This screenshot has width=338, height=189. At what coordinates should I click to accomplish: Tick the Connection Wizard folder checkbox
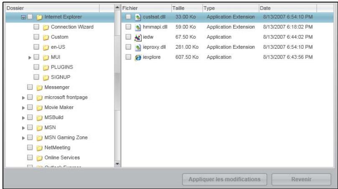pyautogui.click(x=36, y=27)
